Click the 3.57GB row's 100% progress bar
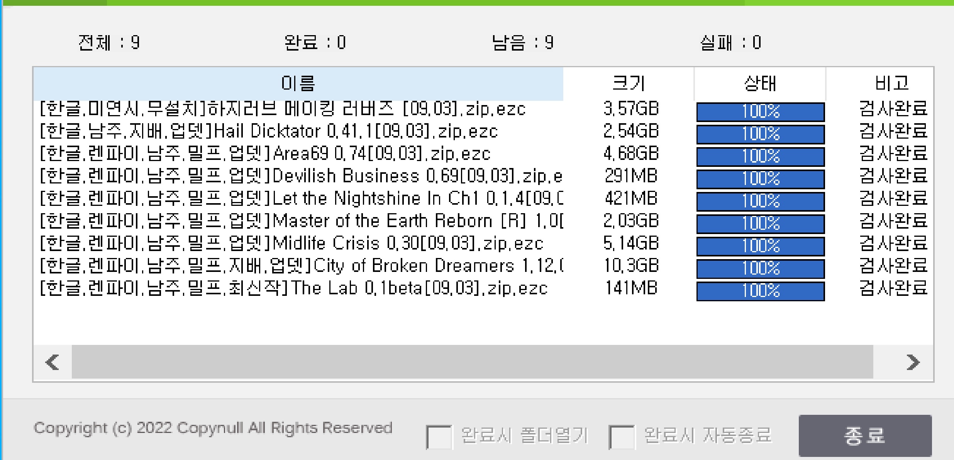 [760, 112]
